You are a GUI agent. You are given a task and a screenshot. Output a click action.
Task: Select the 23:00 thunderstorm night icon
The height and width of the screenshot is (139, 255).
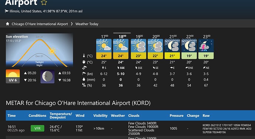click(x=206, y=46)
